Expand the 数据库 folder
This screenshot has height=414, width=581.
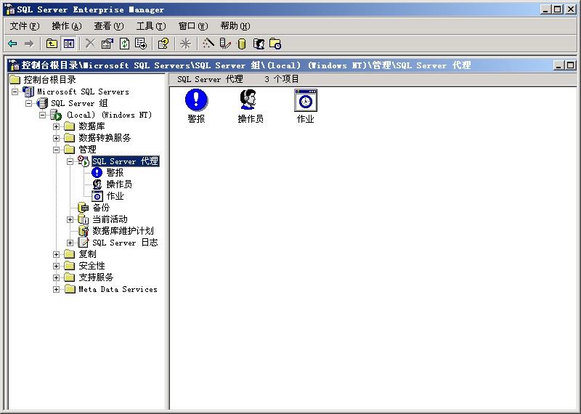pyautogui.click(x=56, y=127)
